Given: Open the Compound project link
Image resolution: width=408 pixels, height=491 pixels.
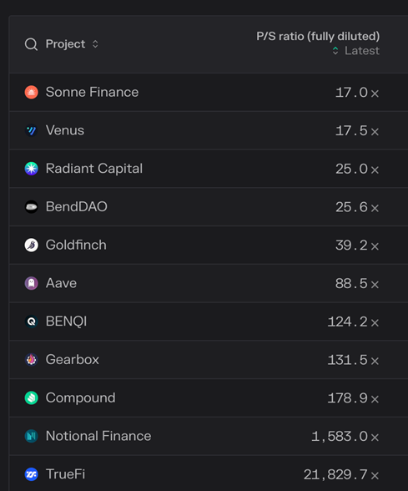Looking at the screenshot, I should [80, 397].
